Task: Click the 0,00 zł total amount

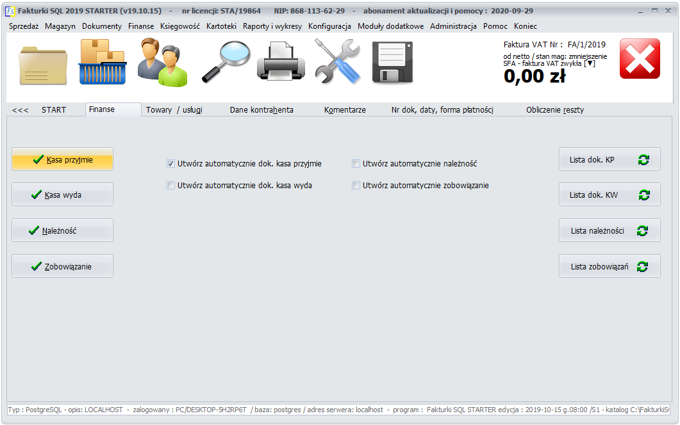Action: click(x=535, y=77)
